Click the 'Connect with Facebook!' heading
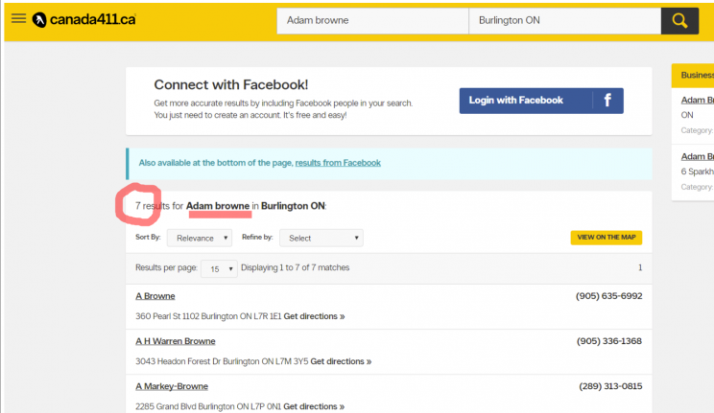 coord(231,84)
